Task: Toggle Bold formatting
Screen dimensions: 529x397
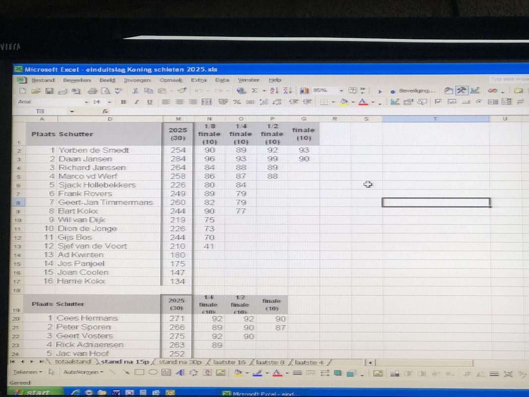Action: click(123, 102)
